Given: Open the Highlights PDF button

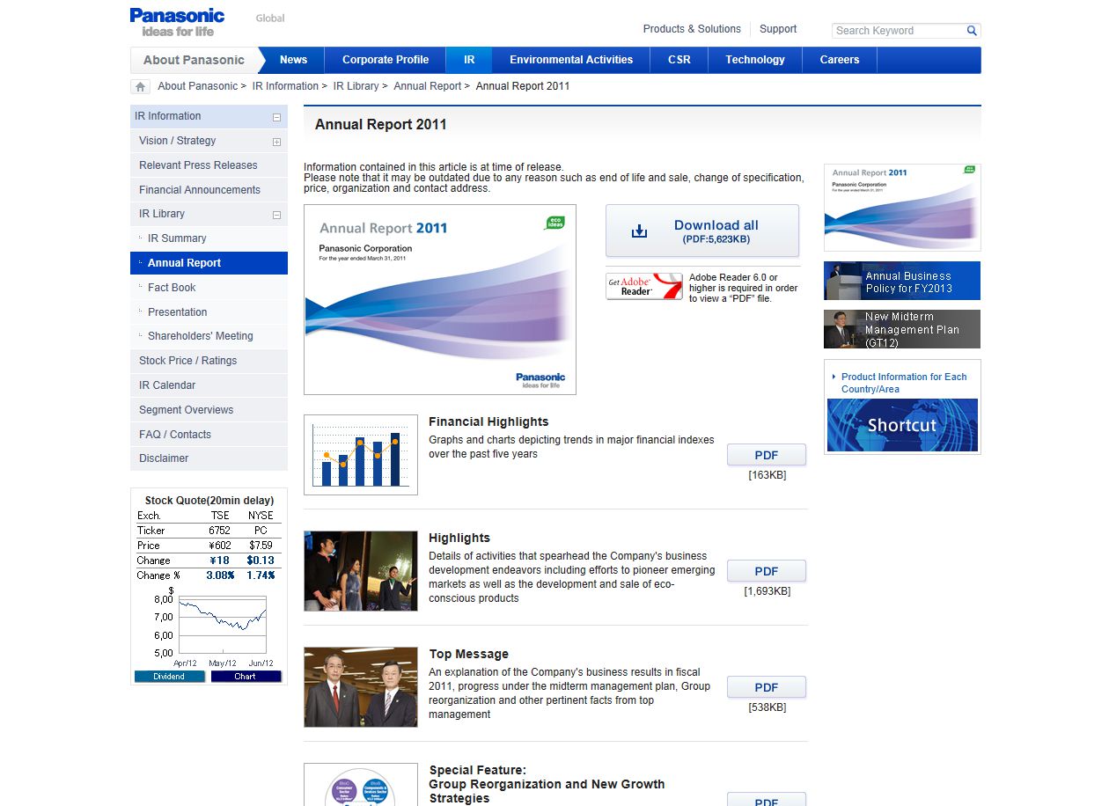Looking at the screenshot, I should [766, 571].
